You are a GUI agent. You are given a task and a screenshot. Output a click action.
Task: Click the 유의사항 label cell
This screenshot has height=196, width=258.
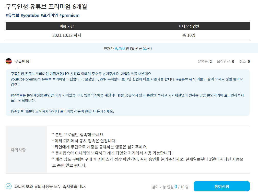[26, 150]
